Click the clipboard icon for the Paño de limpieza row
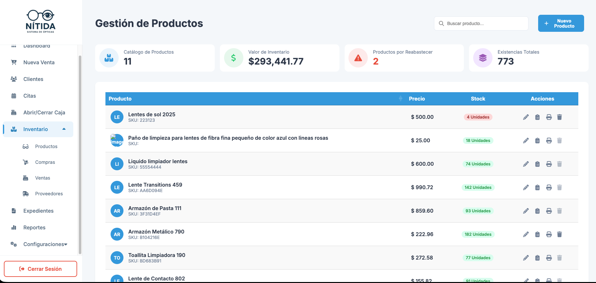 [537, 141]
